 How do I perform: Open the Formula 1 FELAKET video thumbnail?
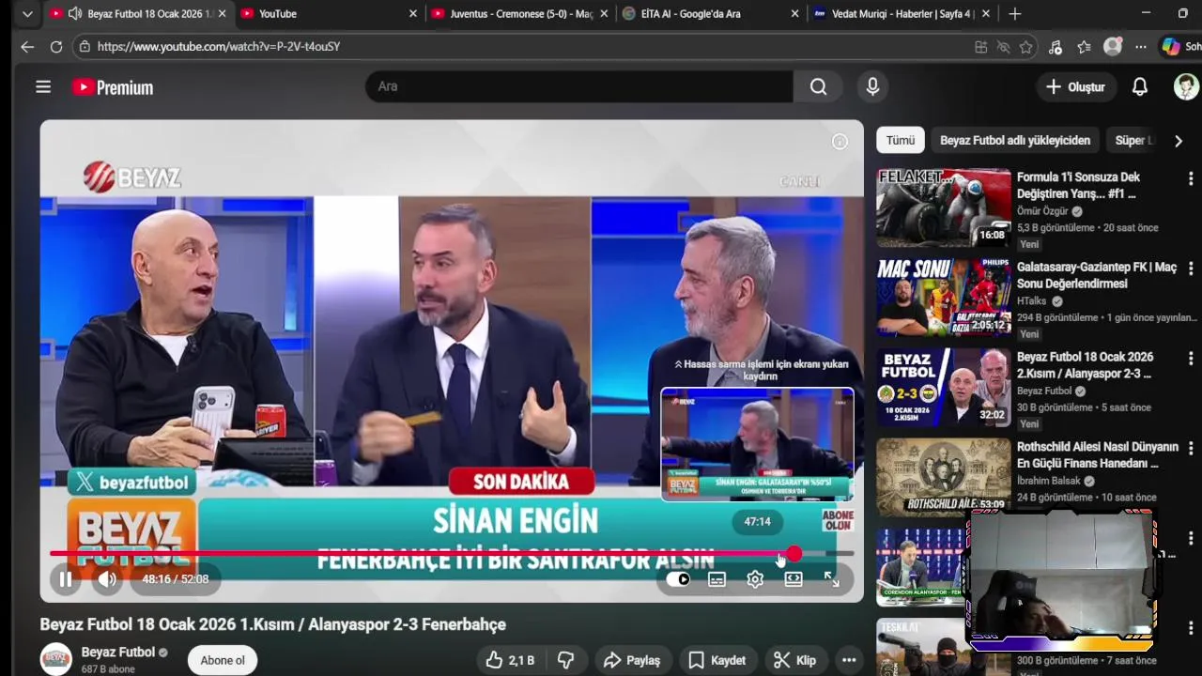point(944,207)
